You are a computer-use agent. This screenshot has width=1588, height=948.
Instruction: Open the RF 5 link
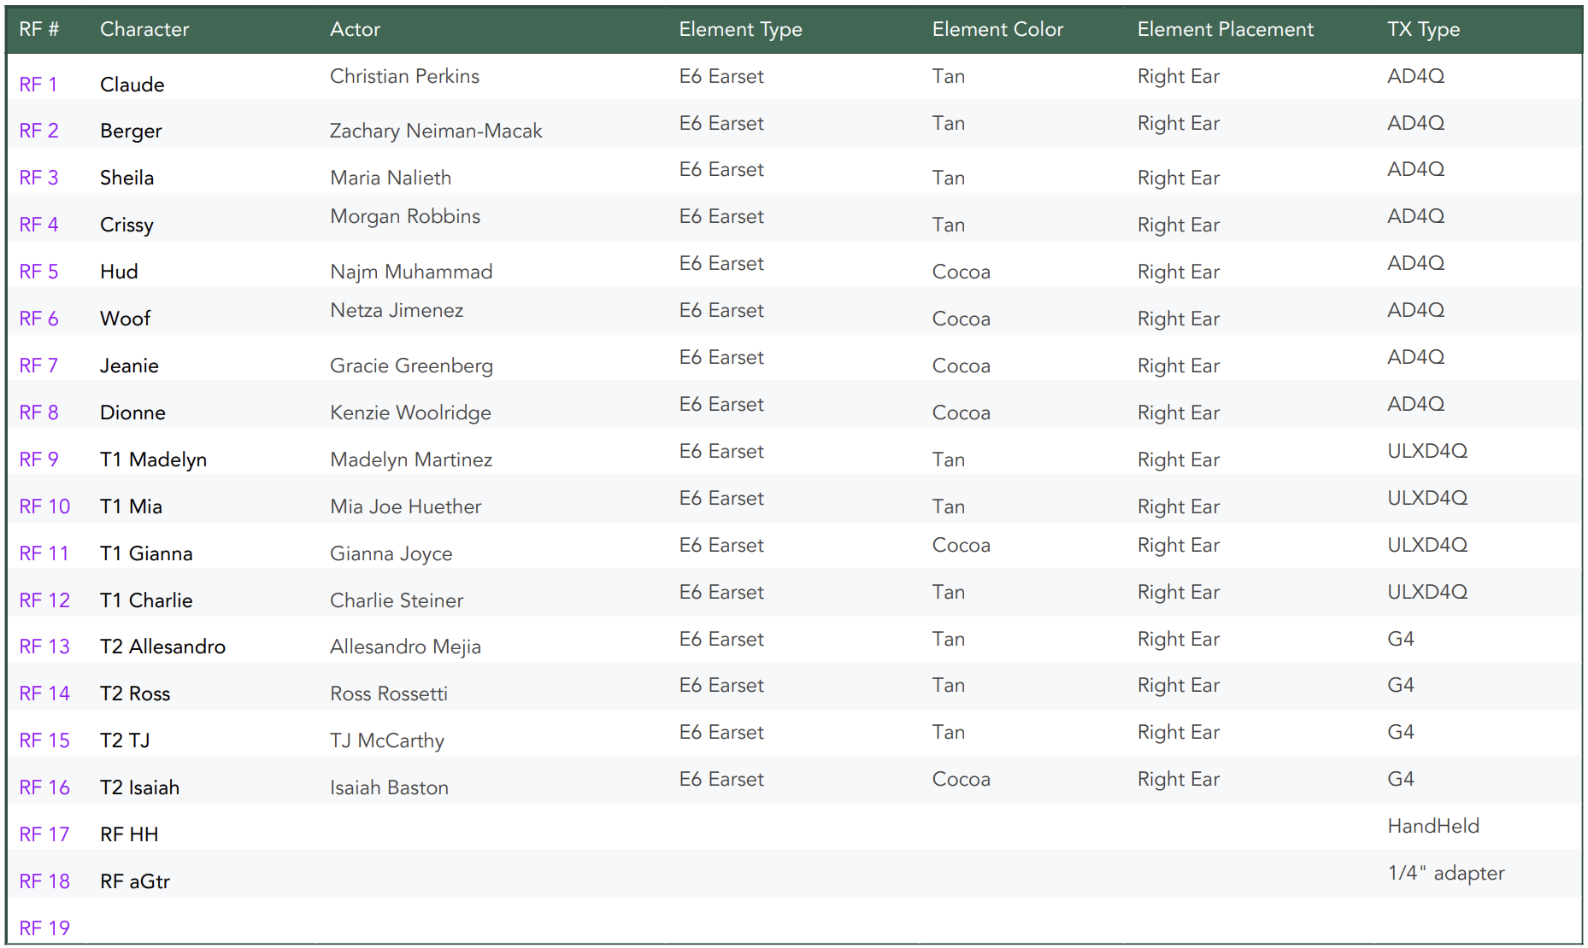(38, 272)
